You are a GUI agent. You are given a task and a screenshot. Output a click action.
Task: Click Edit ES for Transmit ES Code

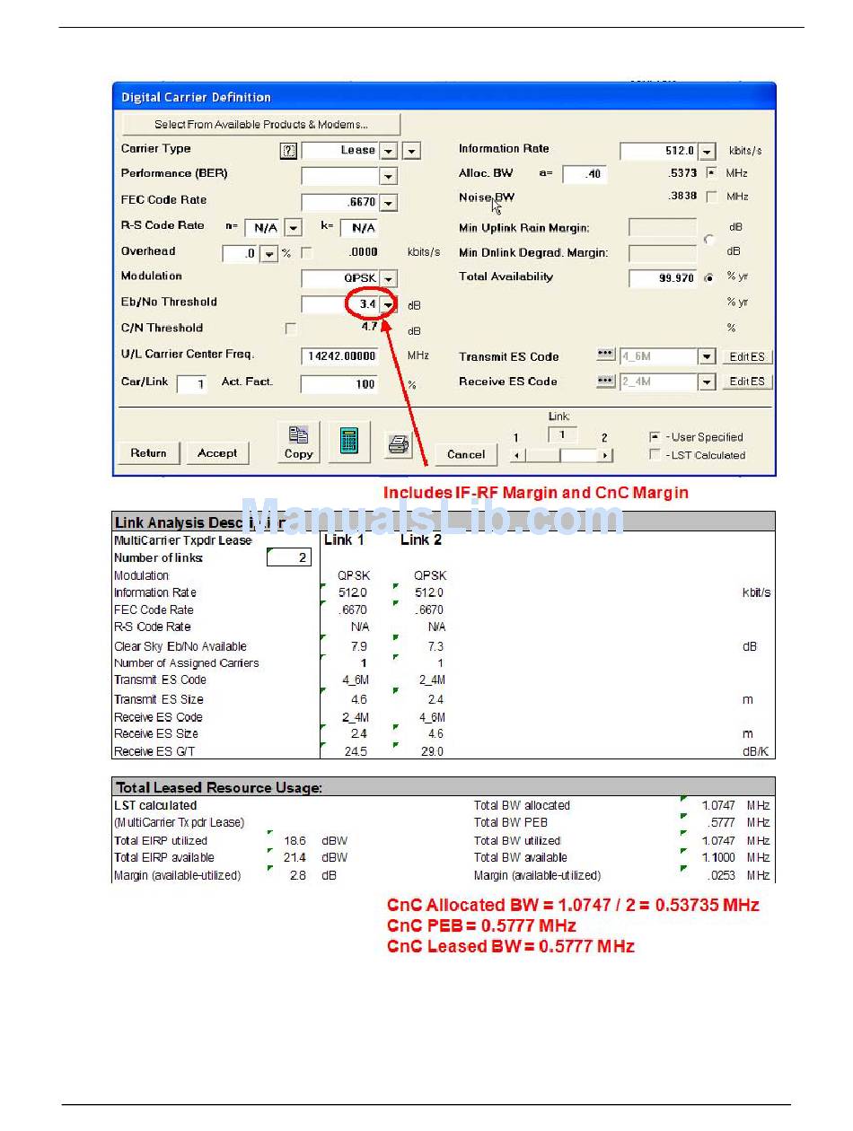[747, 357]
